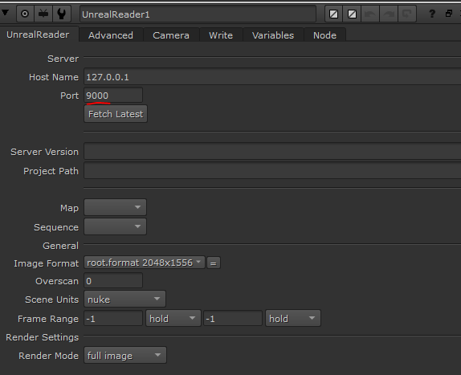Float the properties panel window icon
Viewport: 461px width, 375px height.
pos(449,14)
